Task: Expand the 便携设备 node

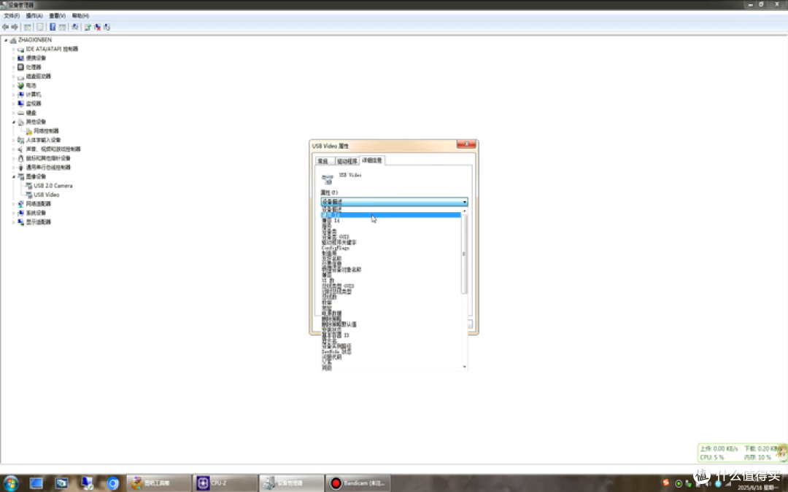Action: click(x=14, y=58)
